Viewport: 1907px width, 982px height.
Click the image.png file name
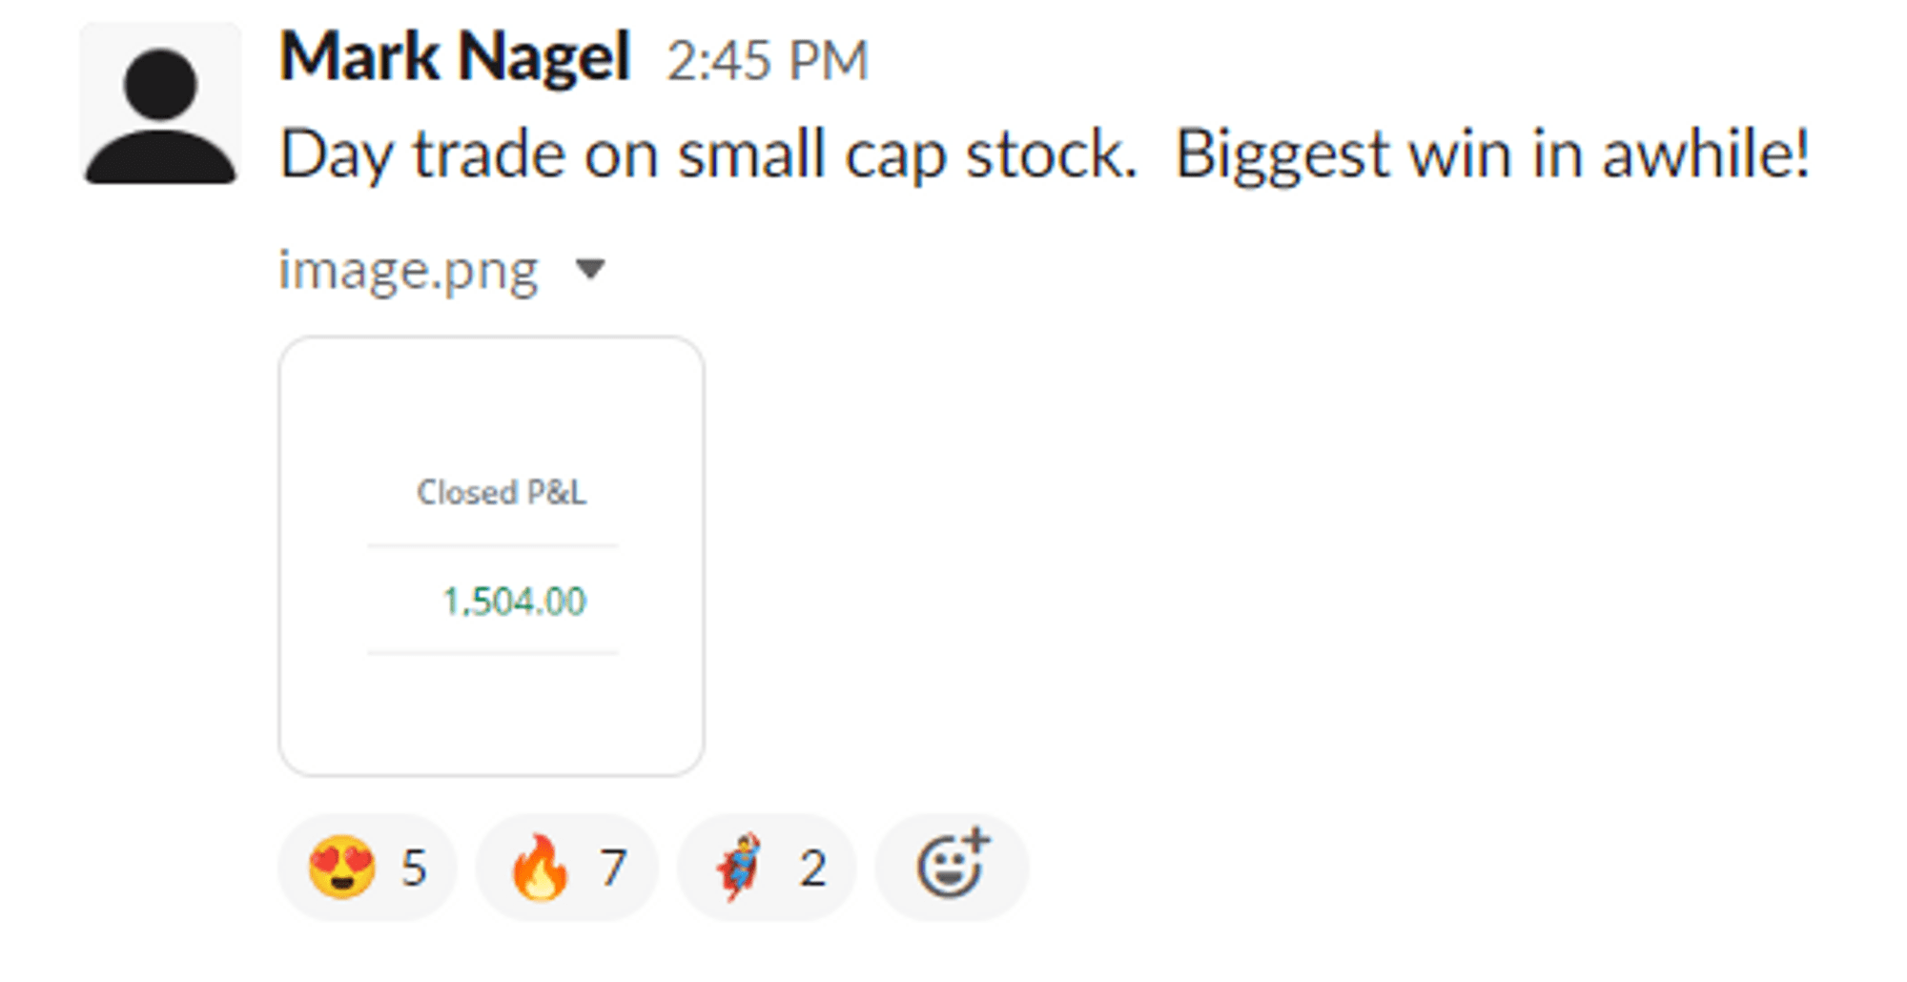tap(408, 271)
